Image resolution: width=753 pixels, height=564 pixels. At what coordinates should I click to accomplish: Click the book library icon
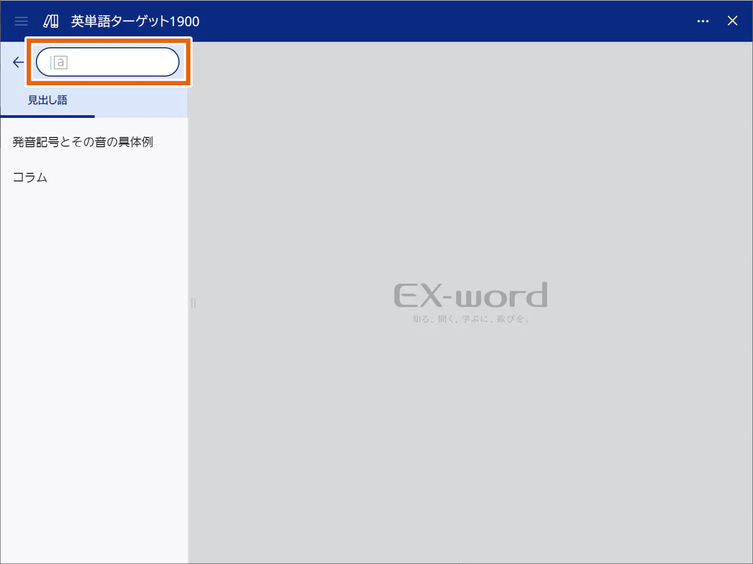(x=51, y=21)
